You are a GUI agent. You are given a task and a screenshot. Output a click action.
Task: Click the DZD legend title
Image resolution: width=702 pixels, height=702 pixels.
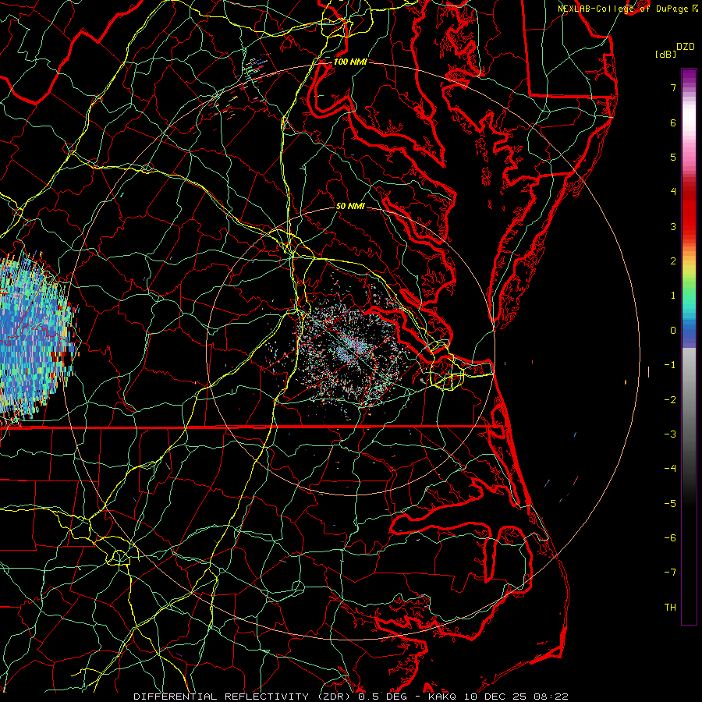click(x=686, y=47)
